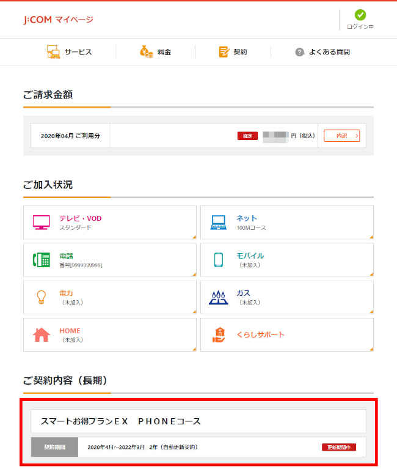Click the 料金 money bag icon
The width and height of the screenshot is (397, 469).
(x=146, y=52)
